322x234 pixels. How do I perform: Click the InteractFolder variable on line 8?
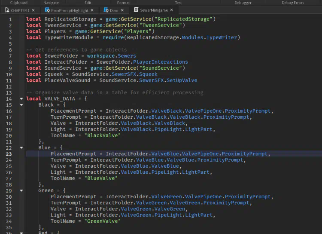66,62
